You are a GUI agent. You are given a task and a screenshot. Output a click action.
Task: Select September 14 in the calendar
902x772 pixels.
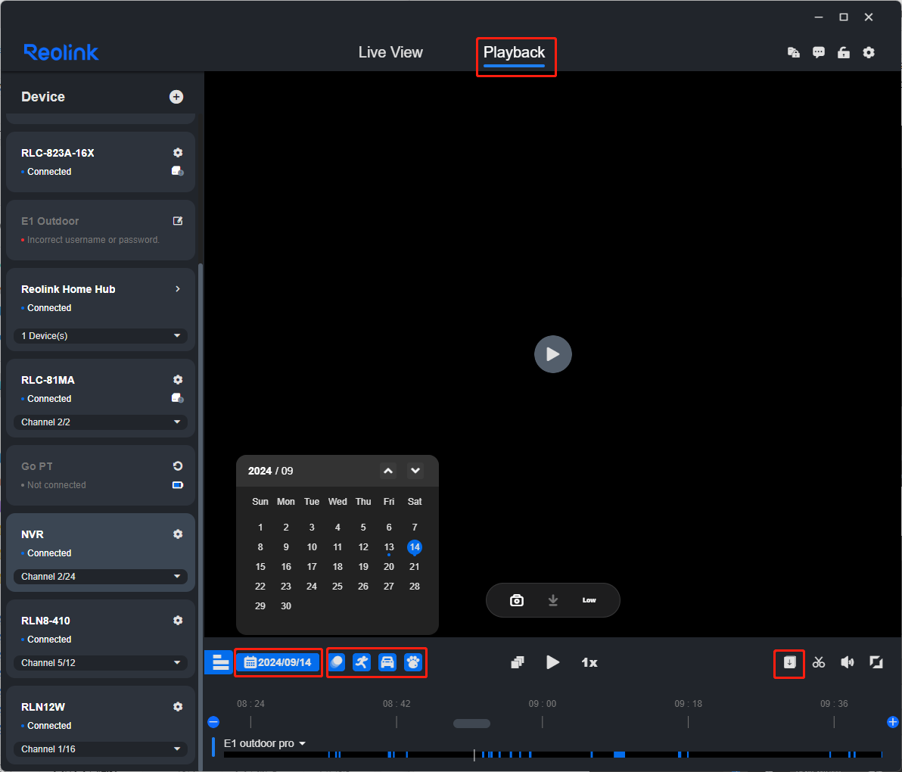pos(414,547)
